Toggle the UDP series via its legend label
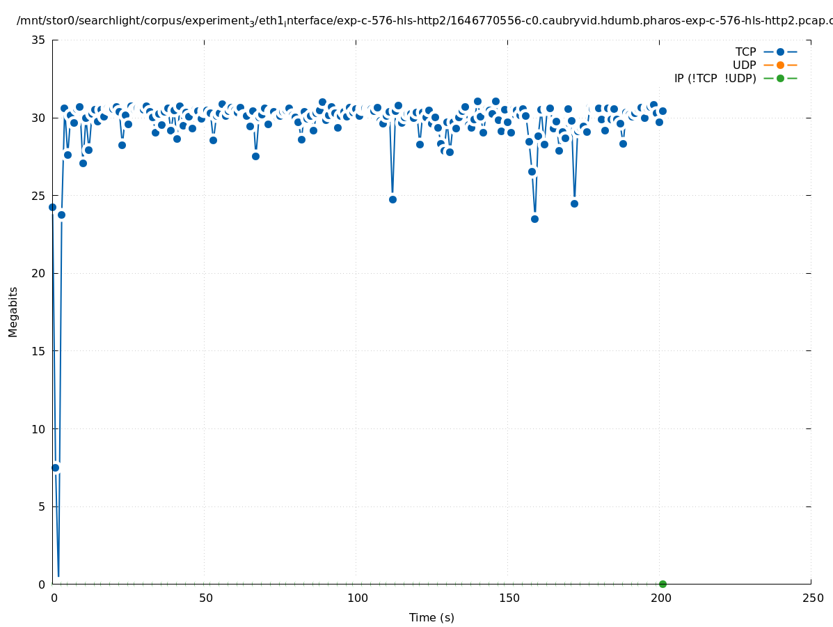Image resolution: width=833 pixels, height=627 pixels. pos(744,65)
